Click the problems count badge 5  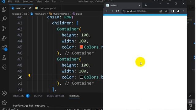28,96
